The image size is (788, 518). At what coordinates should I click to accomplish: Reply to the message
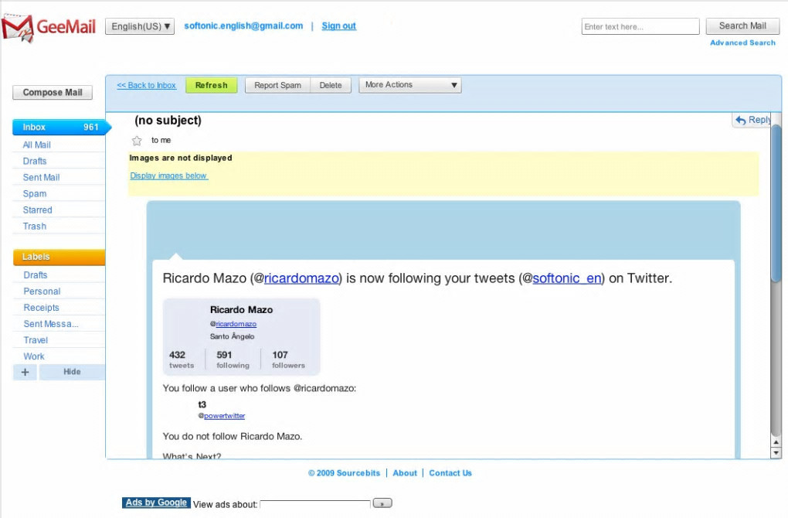coord(752,120)
